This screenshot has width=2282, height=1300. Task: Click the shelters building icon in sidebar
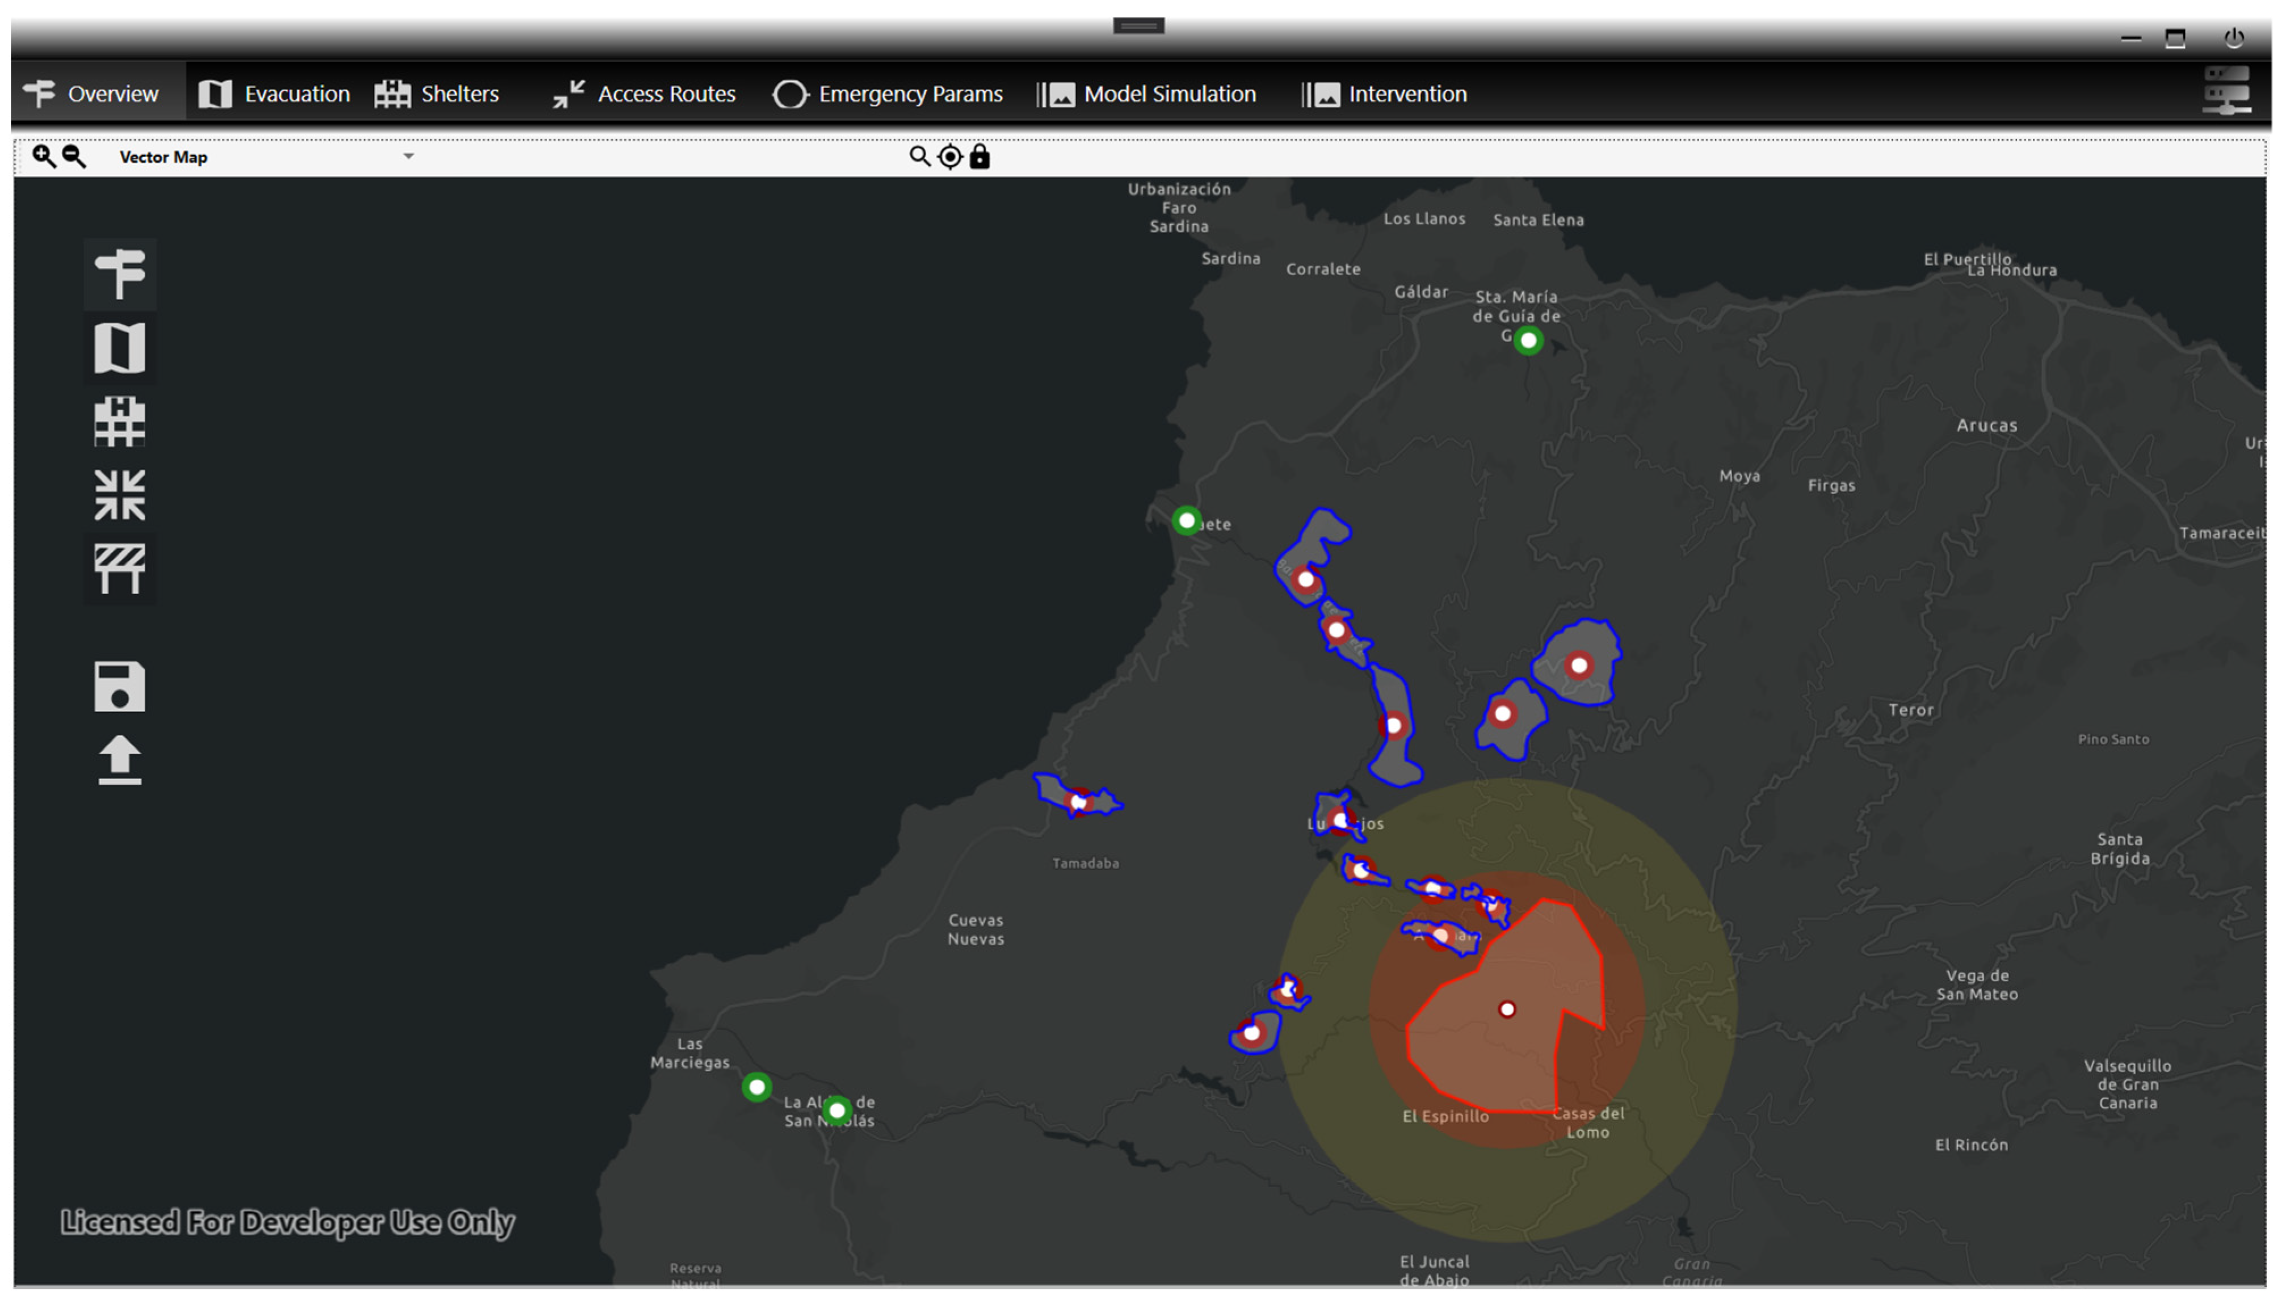tap(120, 420)
